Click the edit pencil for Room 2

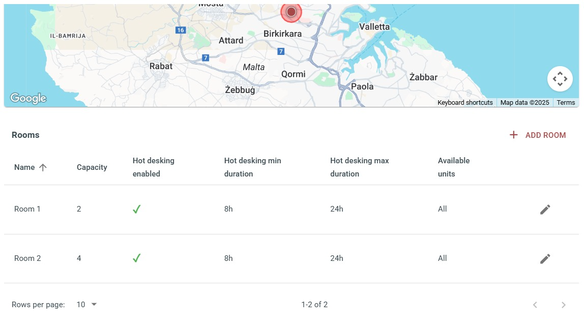coord(545,259)
